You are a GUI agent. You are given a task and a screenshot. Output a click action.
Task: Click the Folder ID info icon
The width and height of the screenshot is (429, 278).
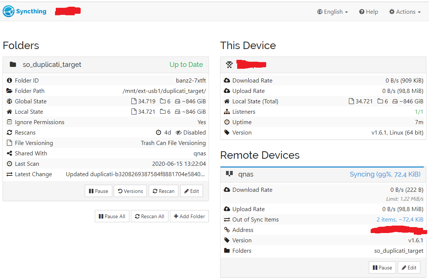pyautogui.click(x=9, y=80)
